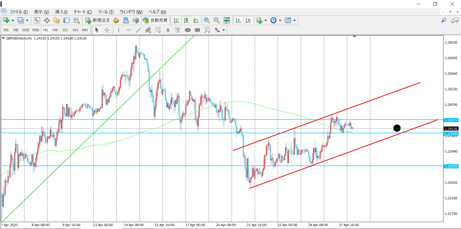Click the MetaEditor yellow book icon

pyautogui.click(x=116, y=20)
